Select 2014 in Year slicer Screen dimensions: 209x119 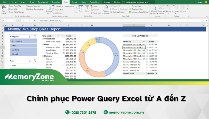[x=24, y=65]
